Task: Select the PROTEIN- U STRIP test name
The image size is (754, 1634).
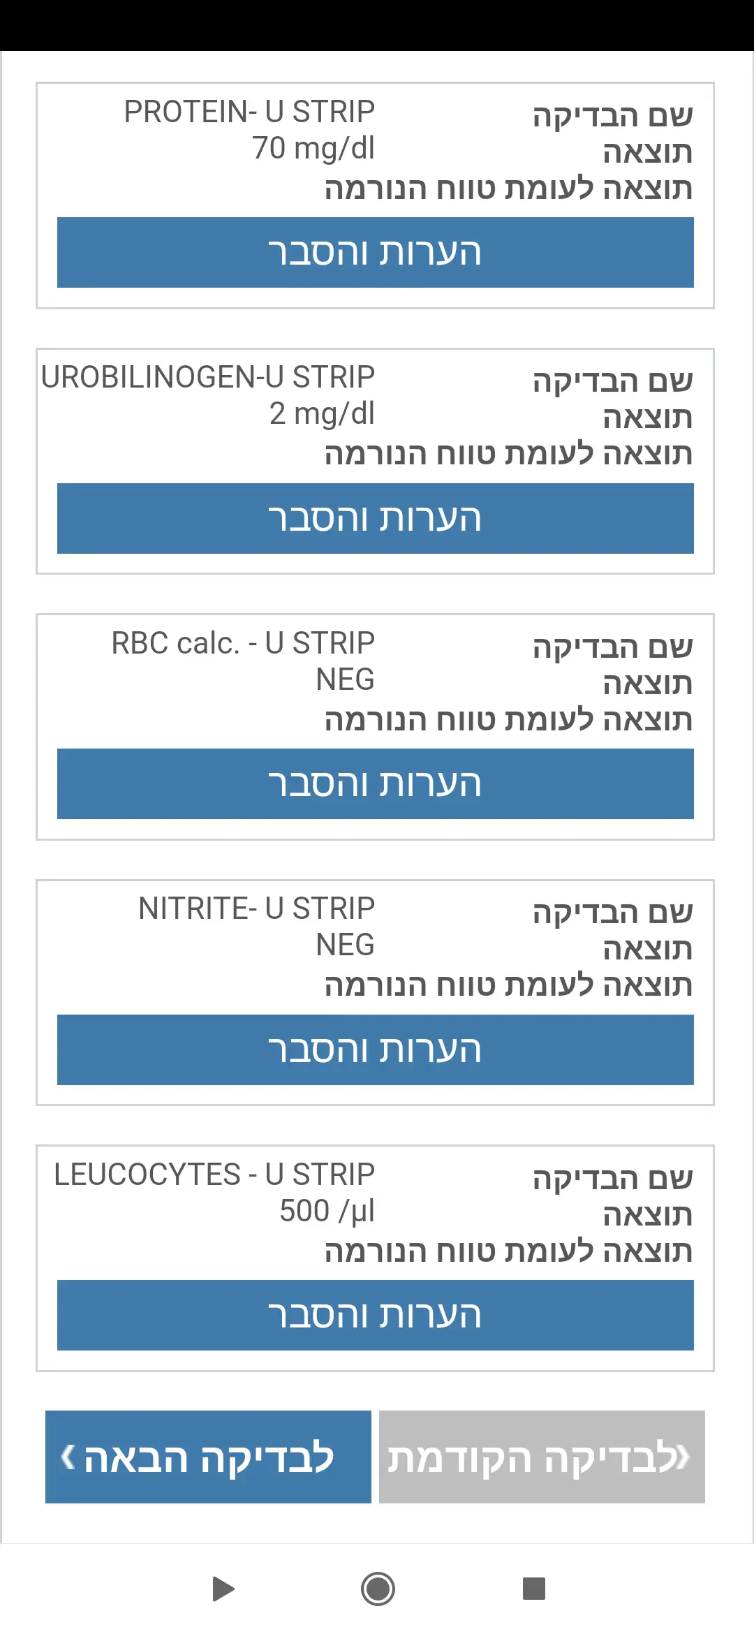Action: point(249,112)
